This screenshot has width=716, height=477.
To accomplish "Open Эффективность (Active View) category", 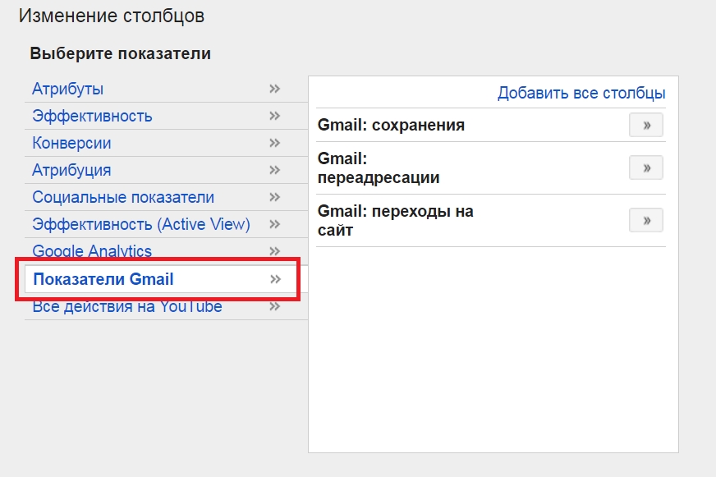I will pyautogui.click(x=141, y=224).
